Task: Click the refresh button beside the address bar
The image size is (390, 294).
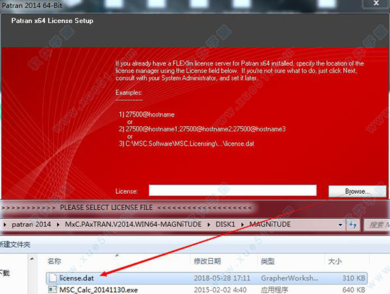Action: pyautogui.click(x=353, y=225)
